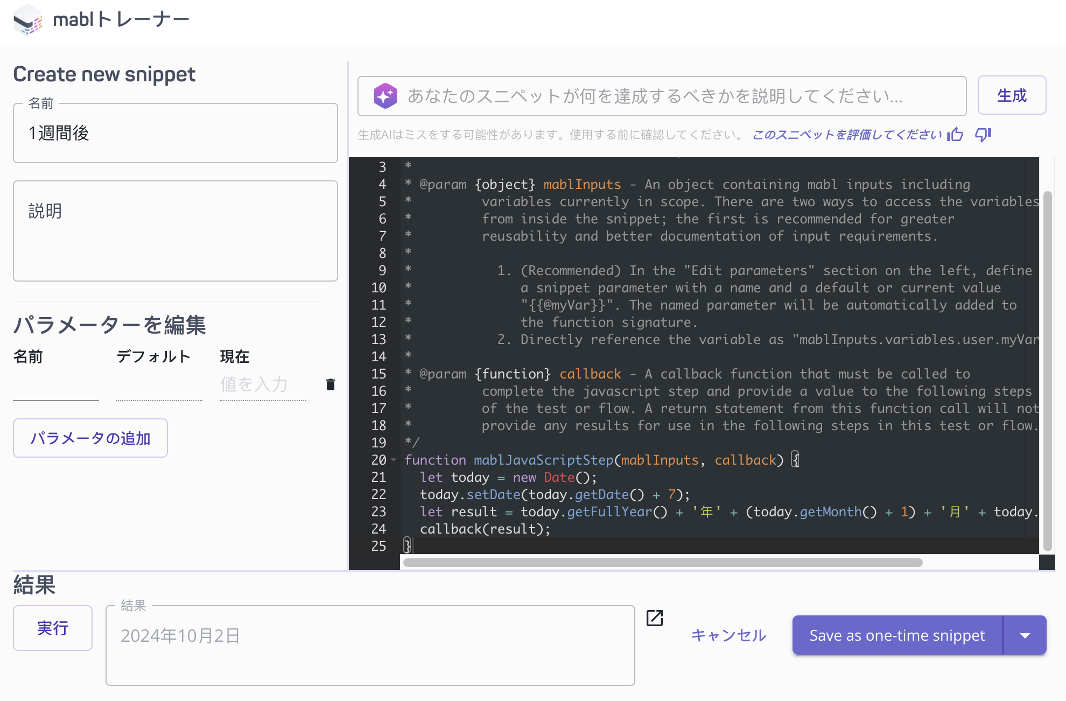Image resolution: width=1066 pixels, height=701 pixels.
Task: Click the sparkle AI icon in the prompt bar
Action: point(385,95)
